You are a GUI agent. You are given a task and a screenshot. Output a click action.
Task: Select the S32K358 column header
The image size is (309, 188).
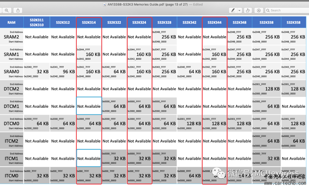[294, 22]
